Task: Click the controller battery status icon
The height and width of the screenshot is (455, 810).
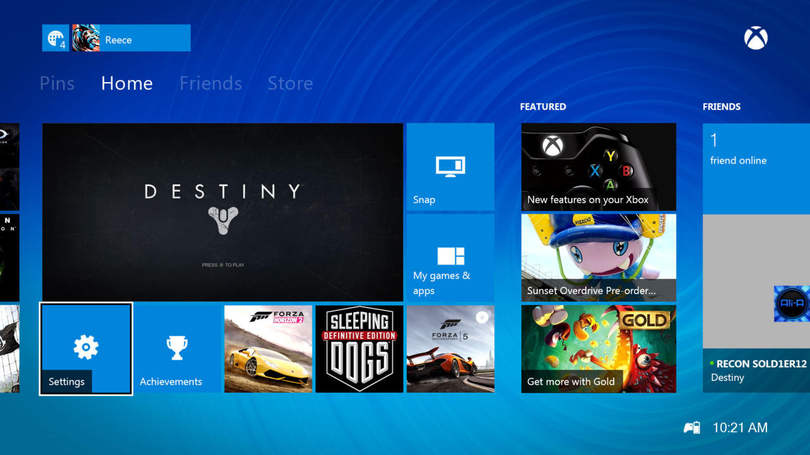Action: (x=692, y=428)
